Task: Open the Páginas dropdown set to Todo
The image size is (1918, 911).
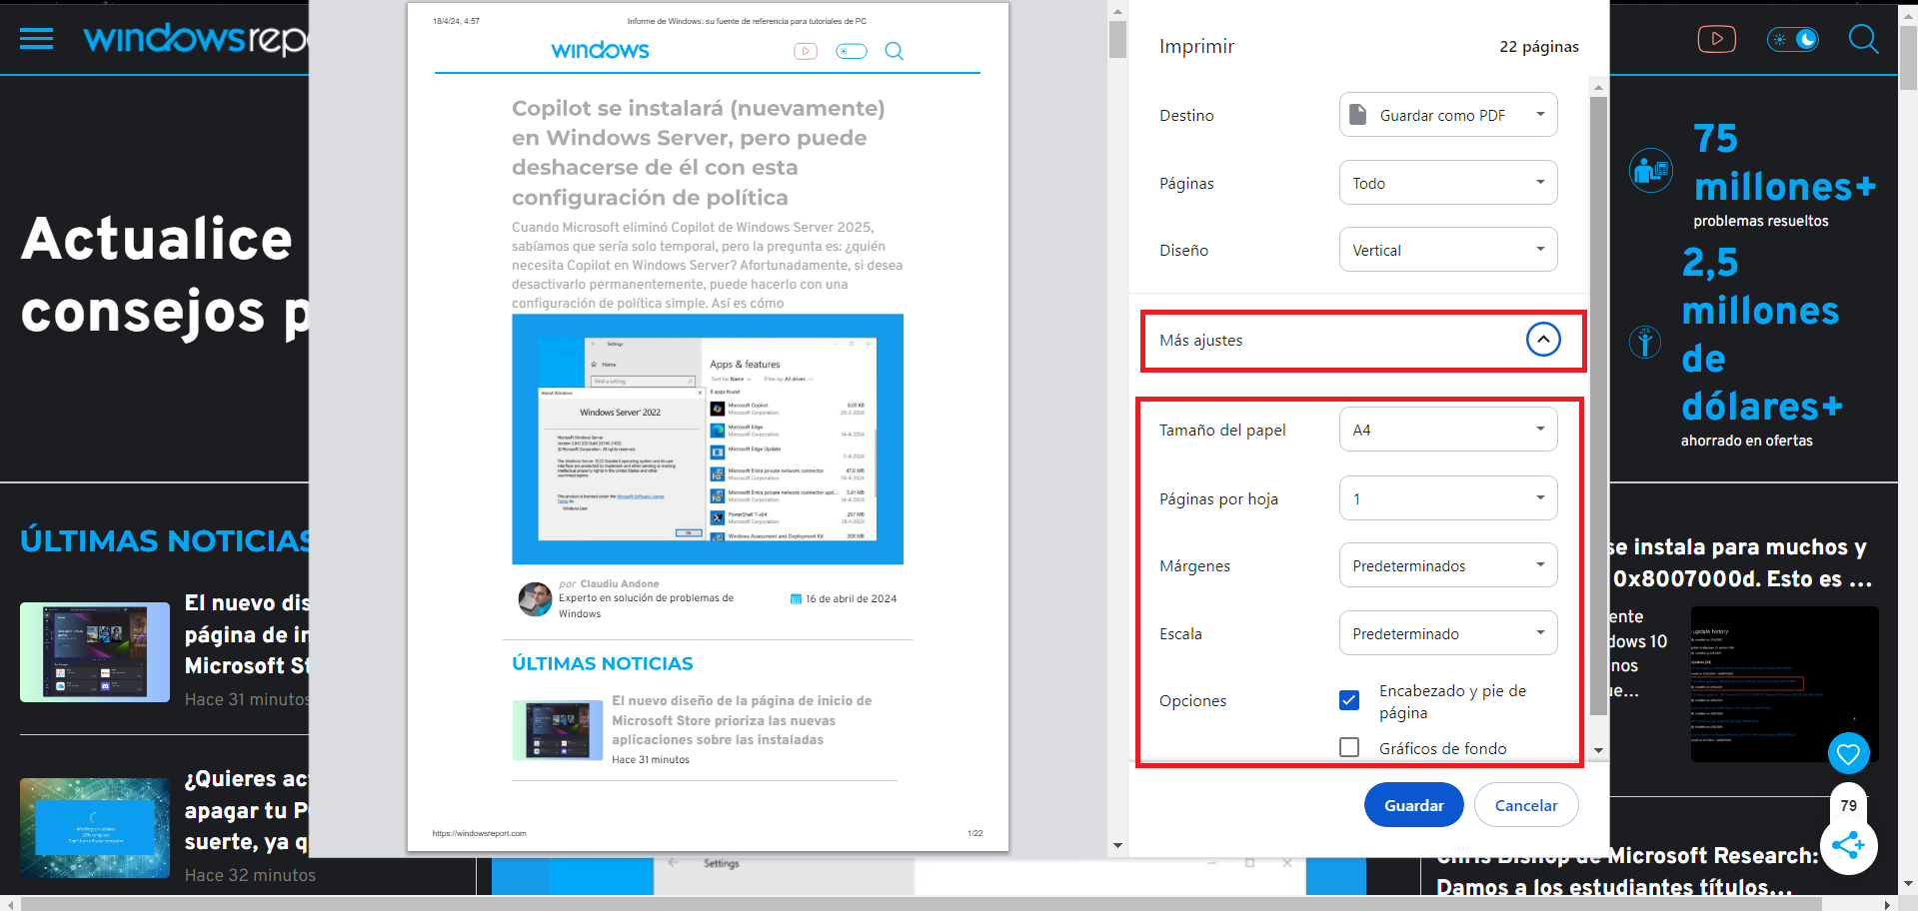Action: pyautogui.click(x=1448, y=183)
